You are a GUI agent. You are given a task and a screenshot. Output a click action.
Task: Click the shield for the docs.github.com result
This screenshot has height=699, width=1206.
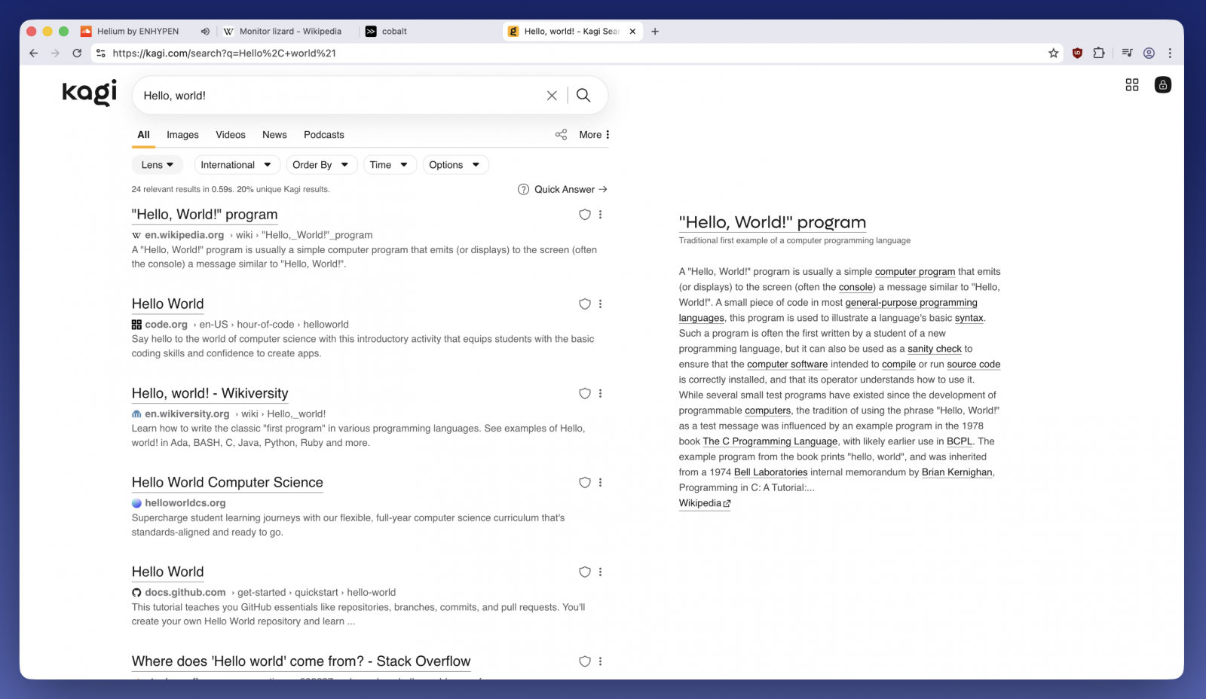click(x=584, y=572)
